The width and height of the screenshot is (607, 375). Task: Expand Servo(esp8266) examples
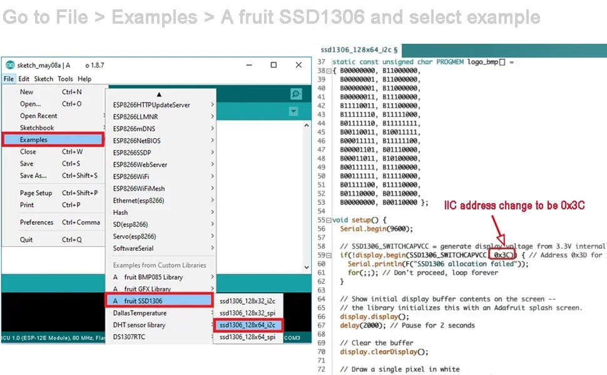click(161, 237)
